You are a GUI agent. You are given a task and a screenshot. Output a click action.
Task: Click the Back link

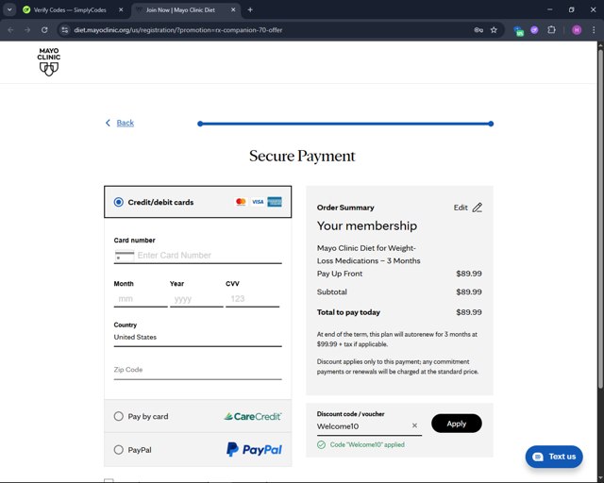pyautogui.click(x=126, y=123)
